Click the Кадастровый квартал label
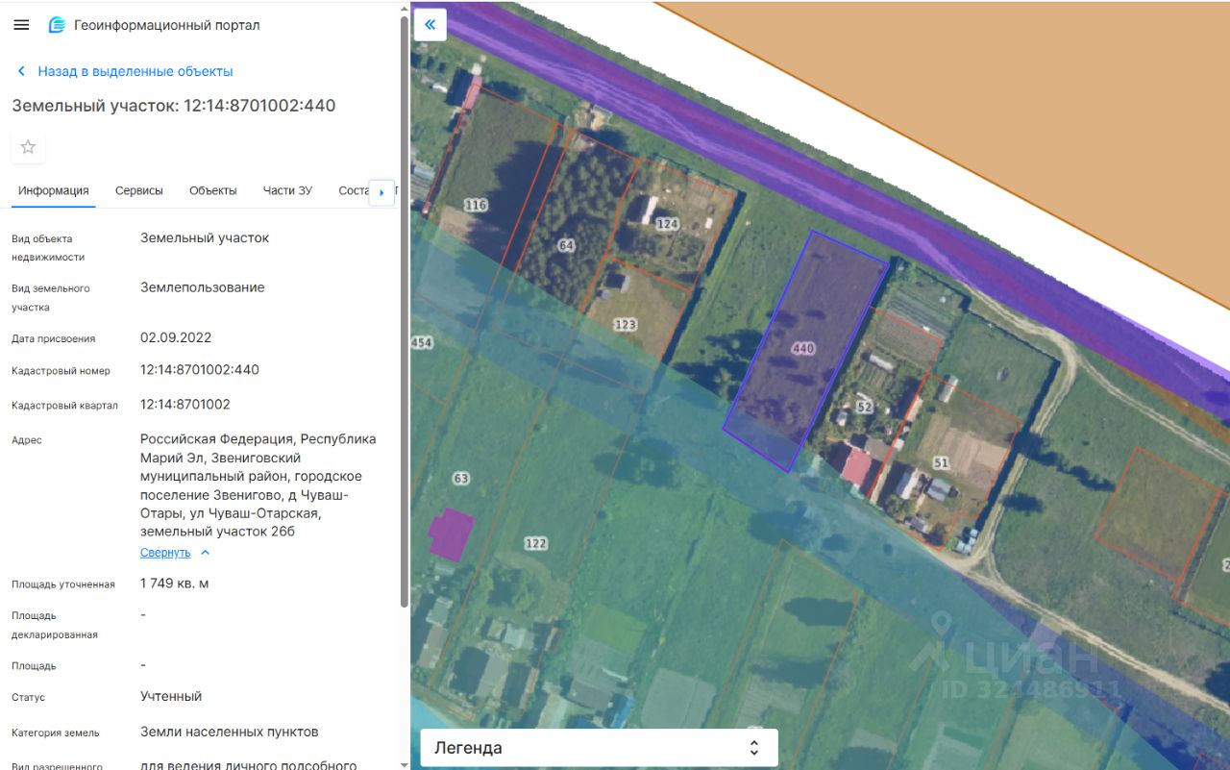 coord(64,406)
